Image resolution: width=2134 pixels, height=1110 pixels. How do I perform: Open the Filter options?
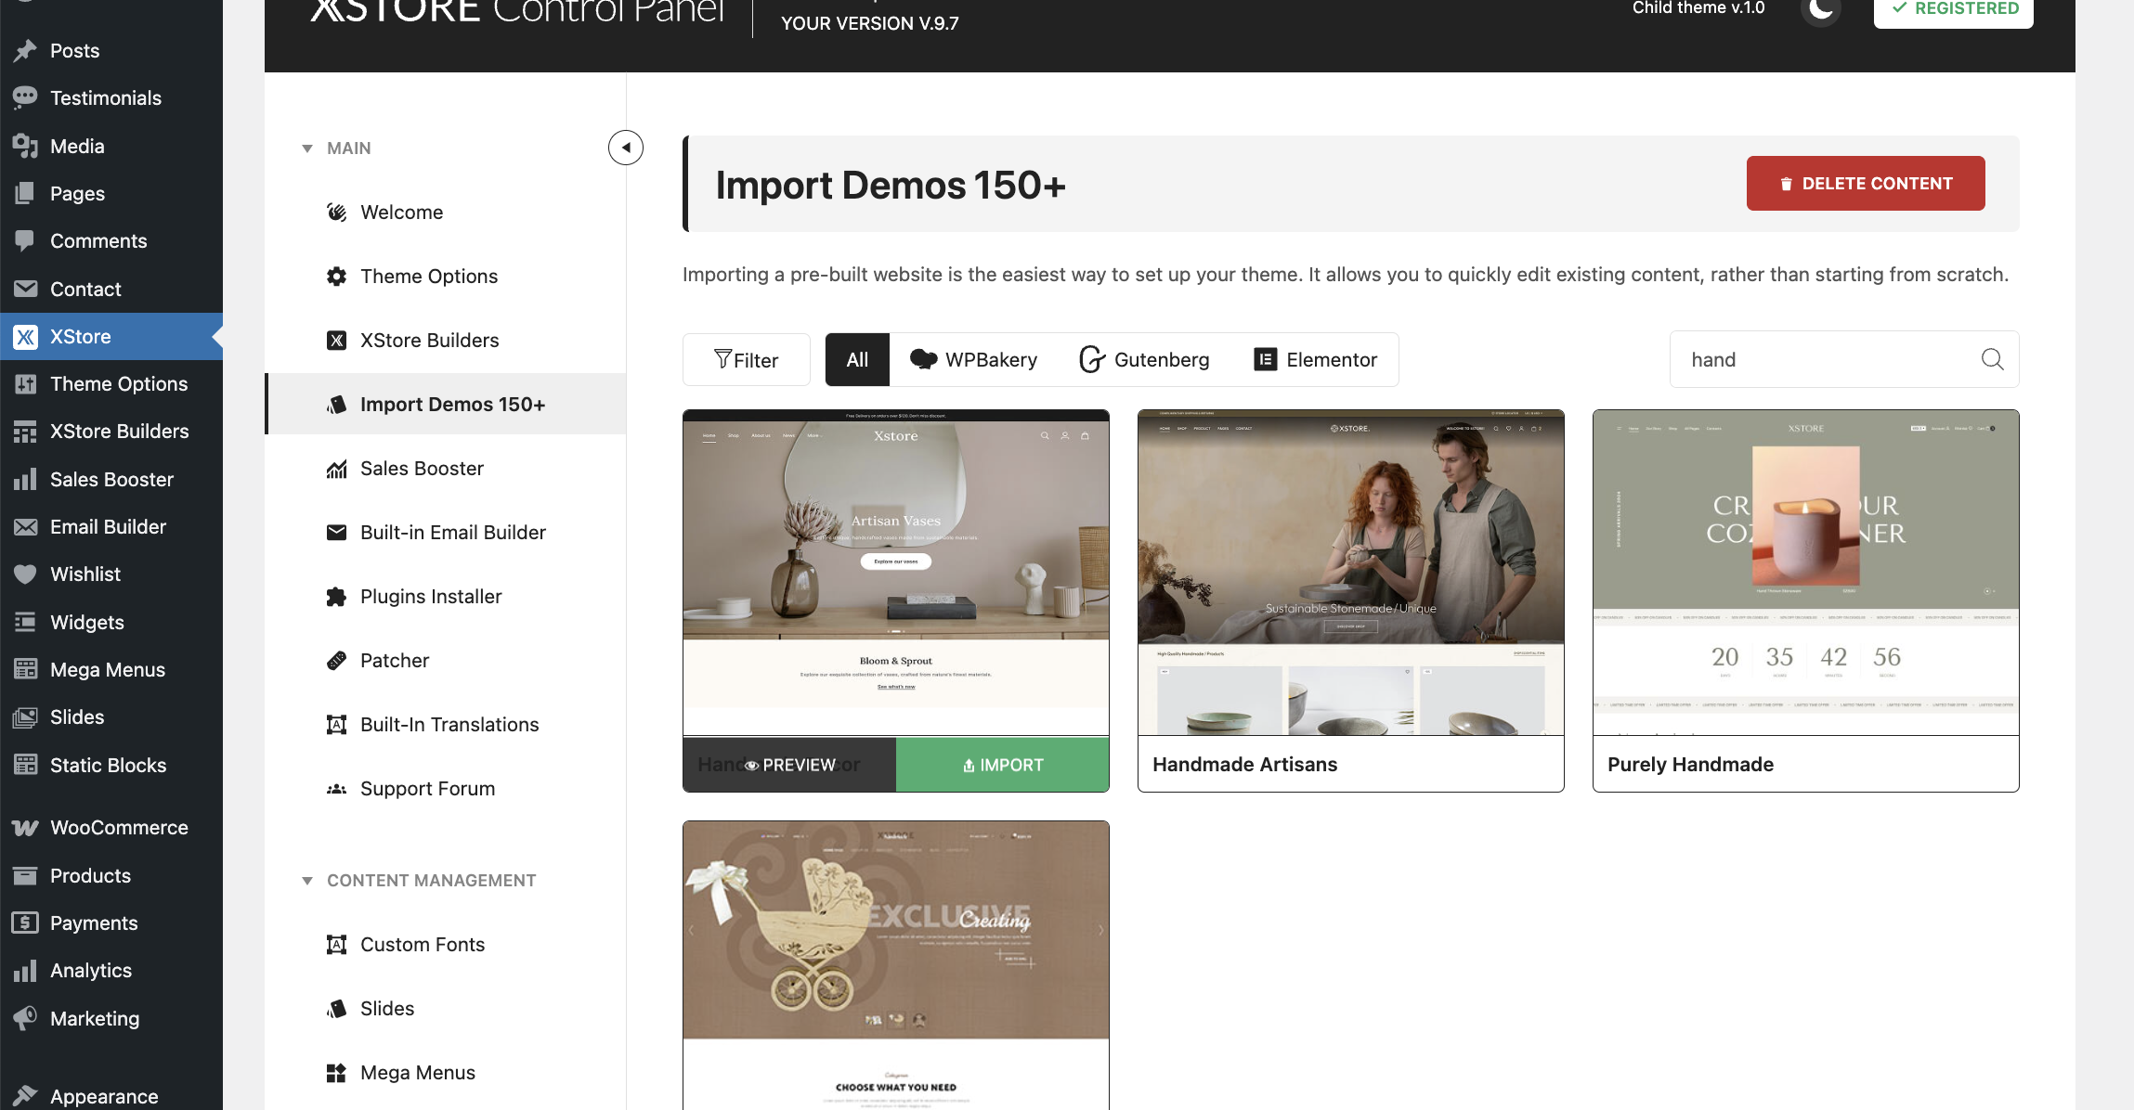pos(746,360)
